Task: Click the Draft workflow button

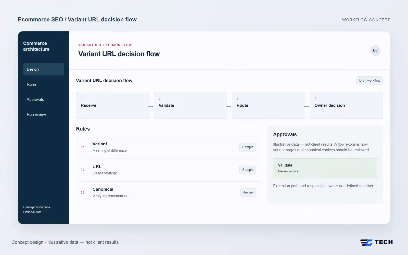Action: 369,81
